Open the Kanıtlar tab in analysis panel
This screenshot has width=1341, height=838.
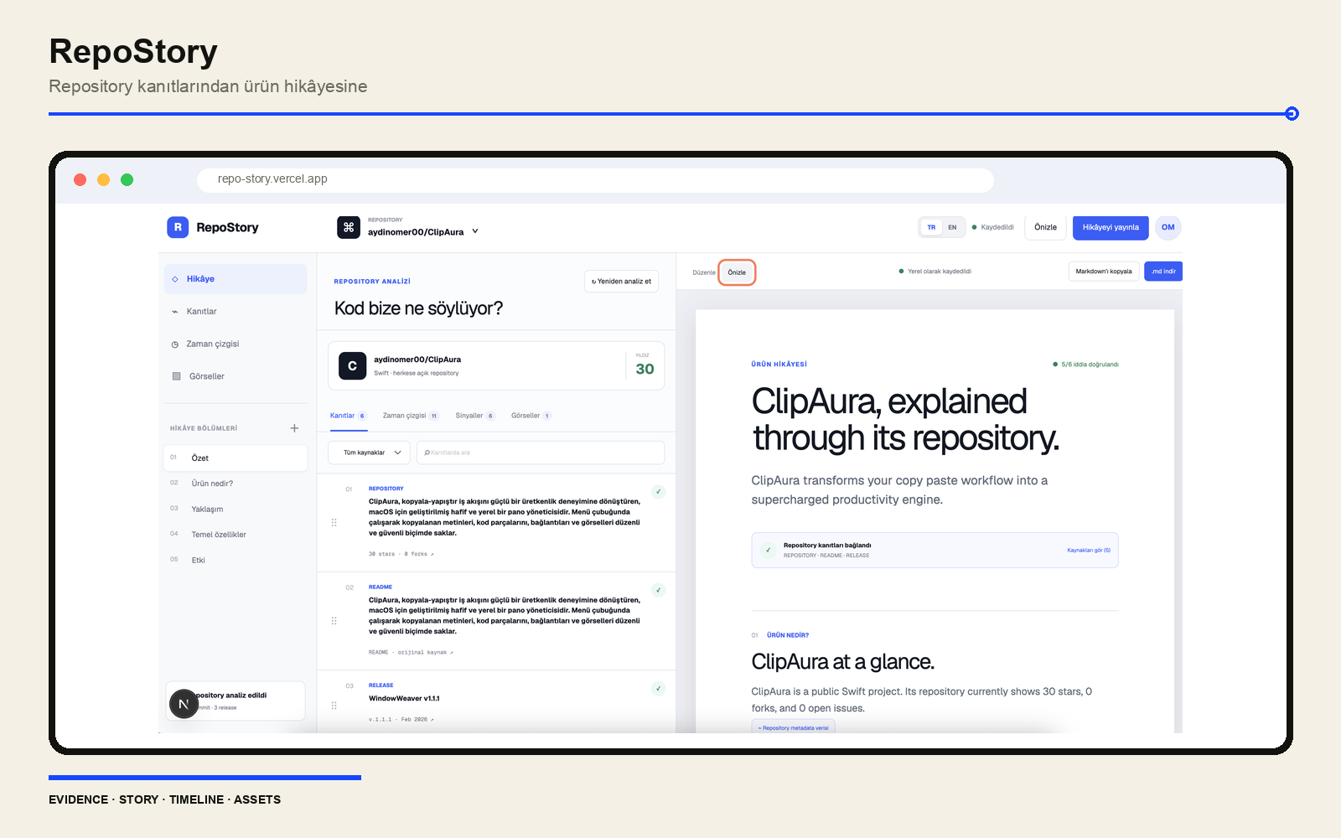(x=348, y=416)
